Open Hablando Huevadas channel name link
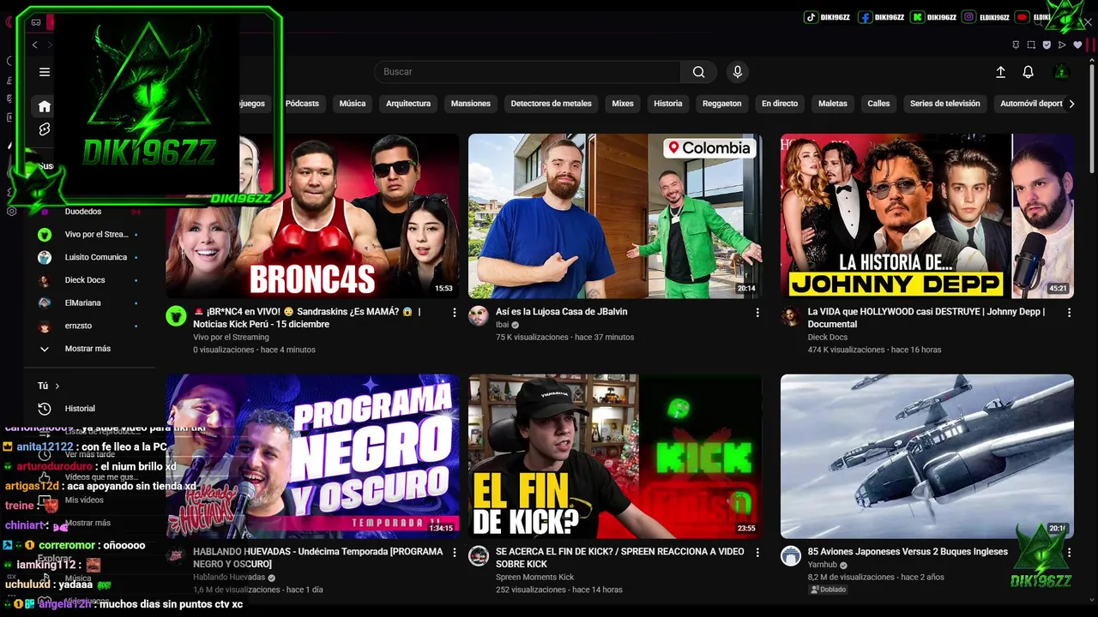 coord(230,578)
